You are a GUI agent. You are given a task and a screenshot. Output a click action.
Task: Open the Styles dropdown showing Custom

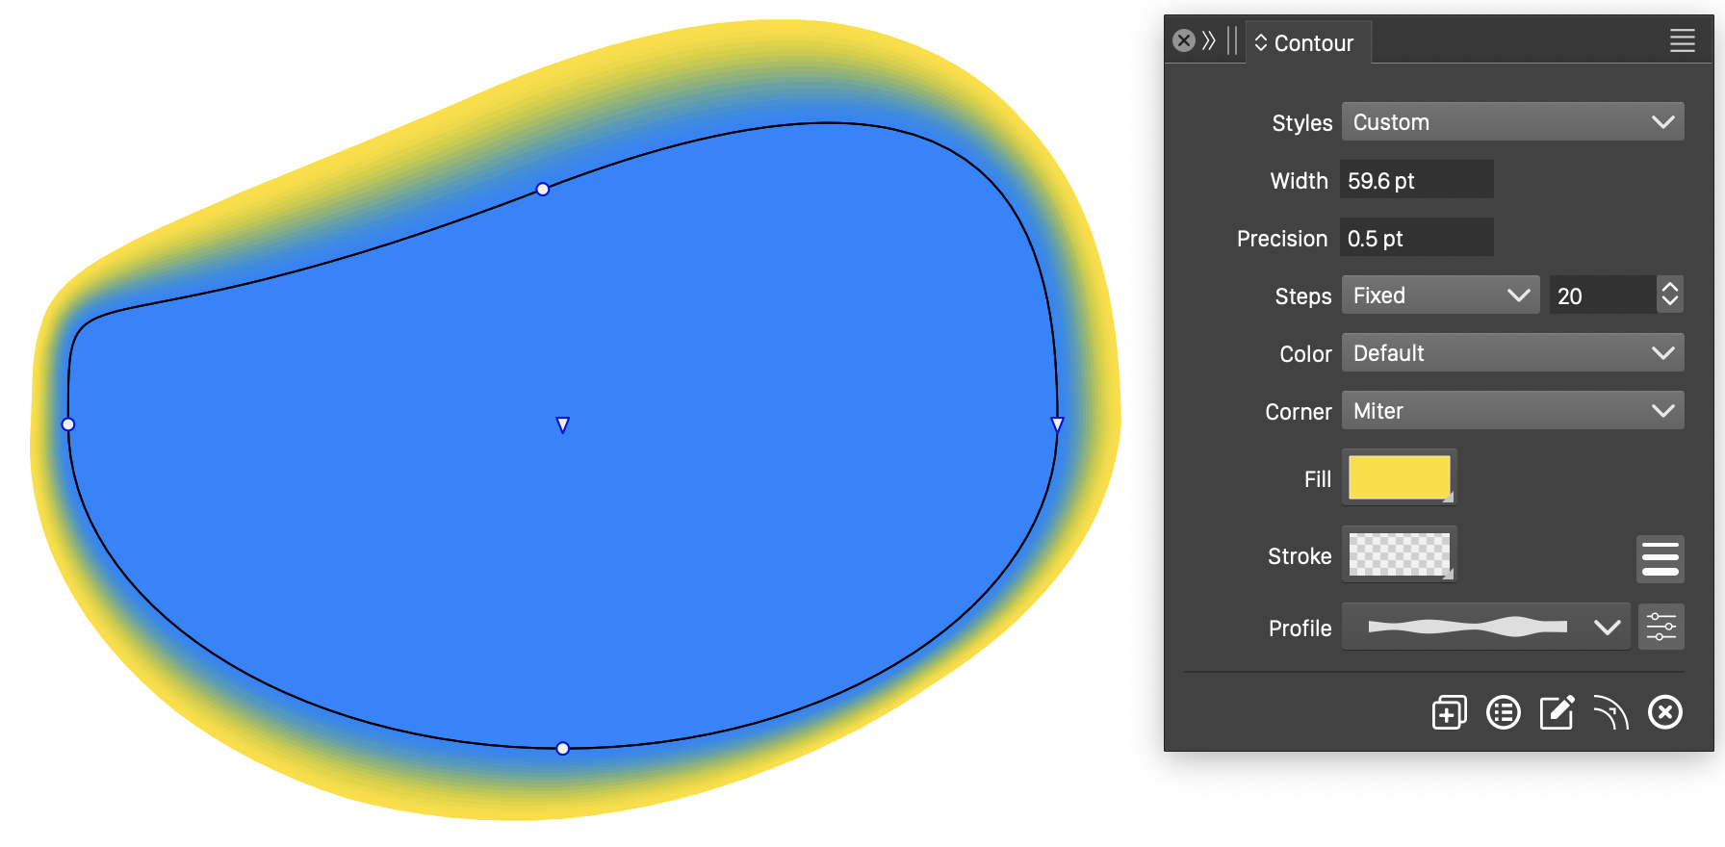click(1512, 122)
